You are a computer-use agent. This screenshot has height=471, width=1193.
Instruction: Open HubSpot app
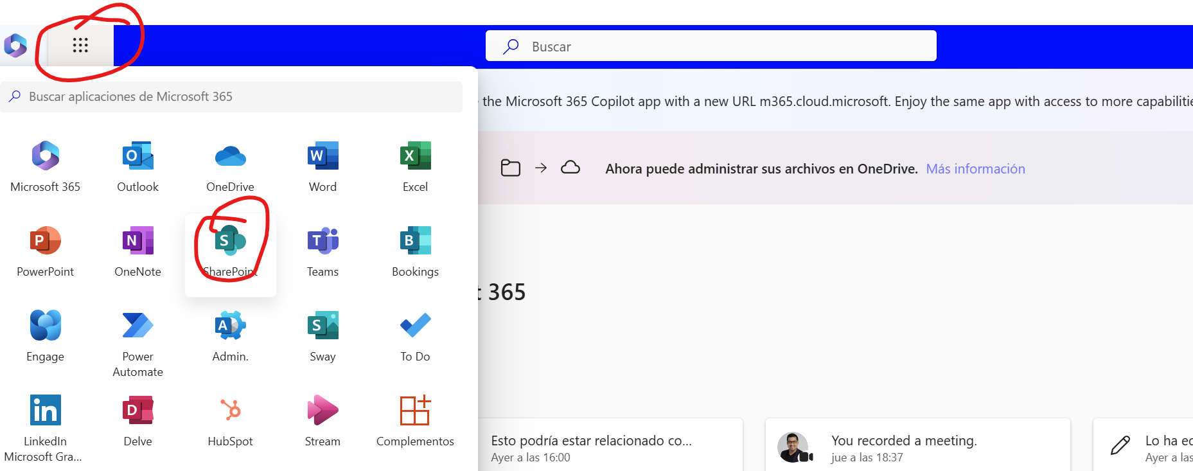(x=231, y=422)
